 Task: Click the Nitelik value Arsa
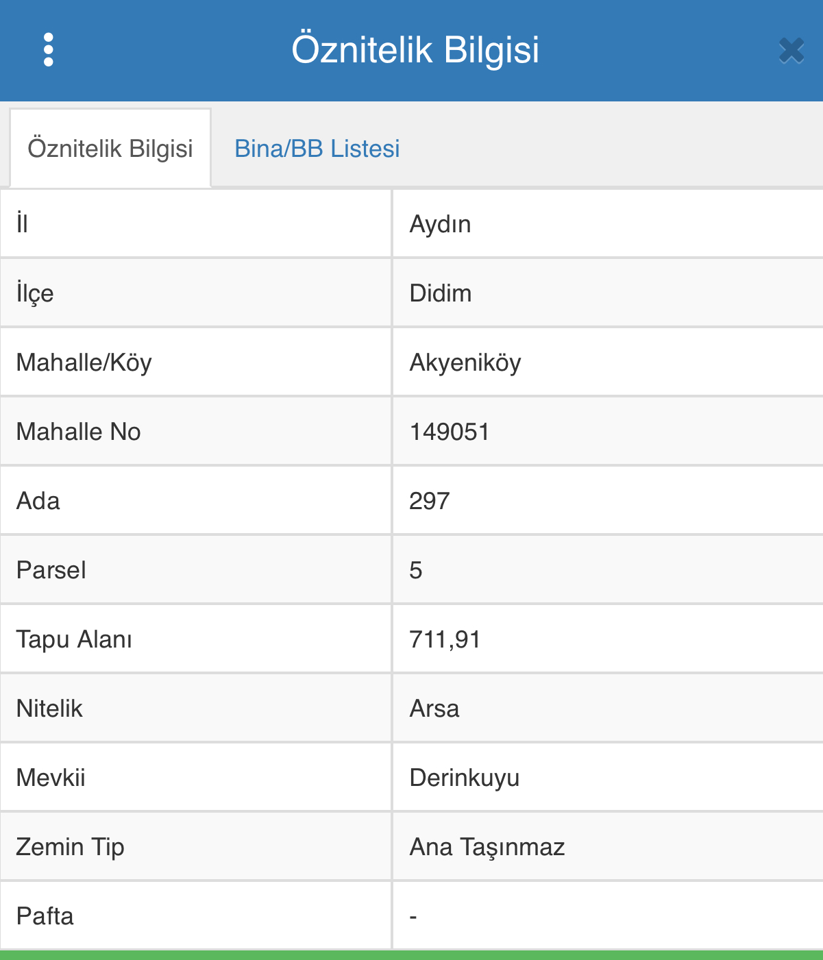click(434, 709)
